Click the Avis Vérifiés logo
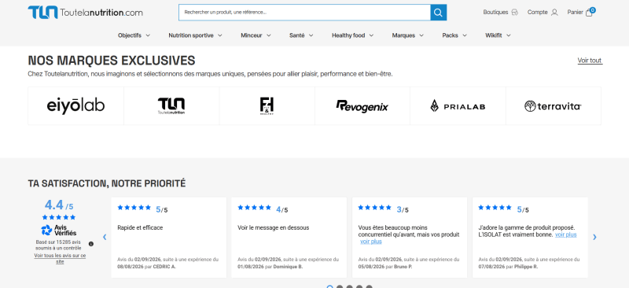 coord(58,230)
